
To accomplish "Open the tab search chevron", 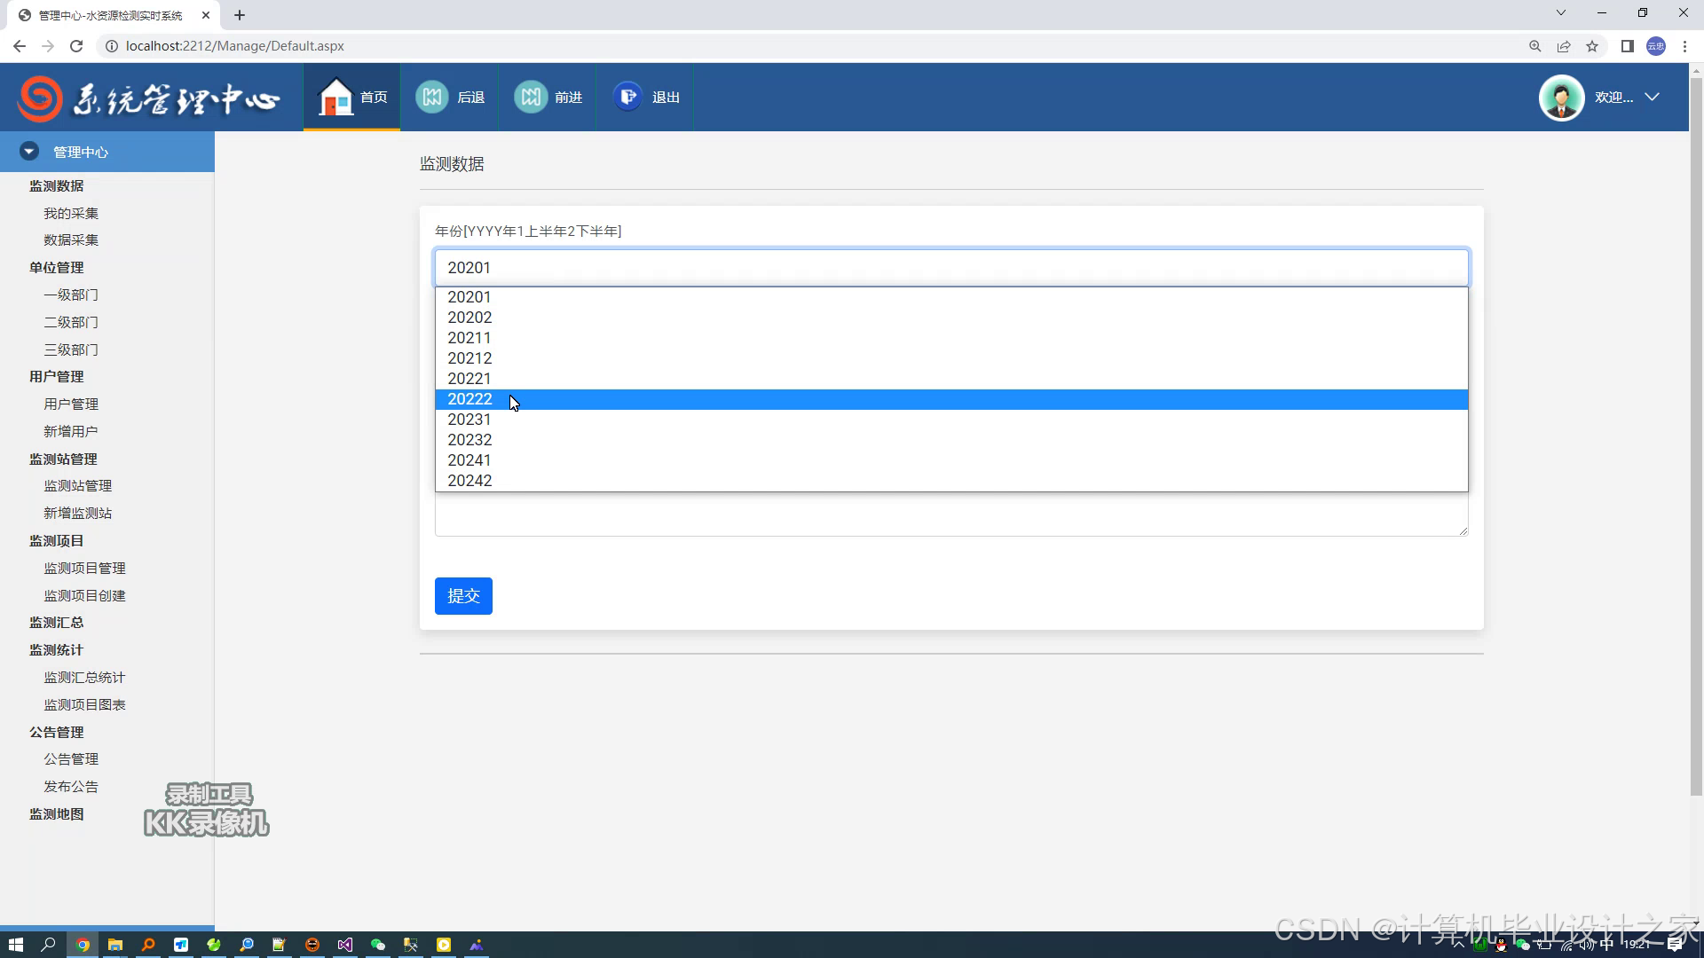I will click(1561, 12).
